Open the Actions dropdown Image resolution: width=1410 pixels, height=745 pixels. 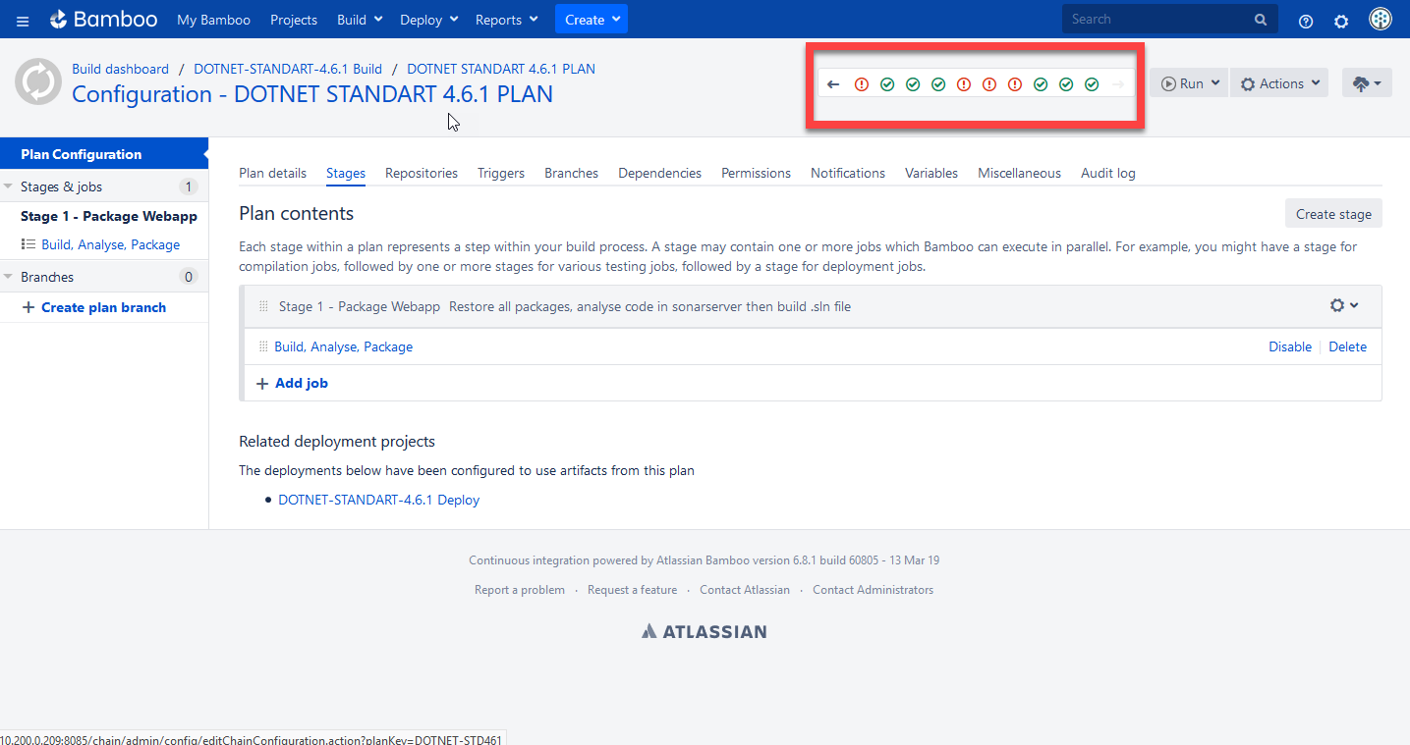[x=1279, y=83]
